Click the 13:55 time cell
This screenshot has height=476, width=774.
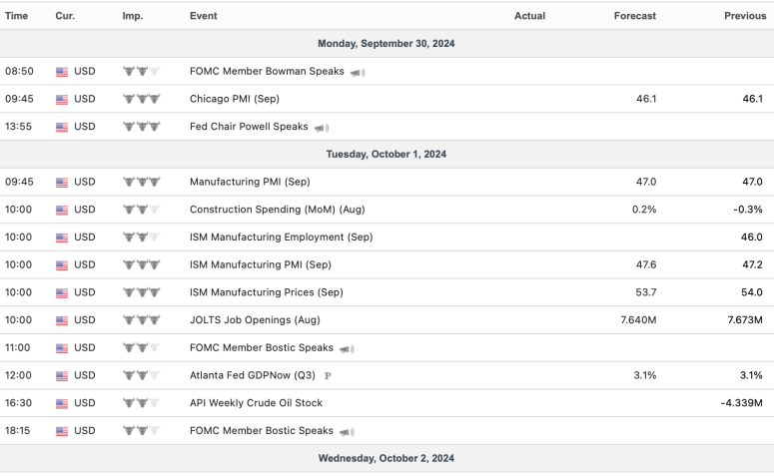coord(18,127)
